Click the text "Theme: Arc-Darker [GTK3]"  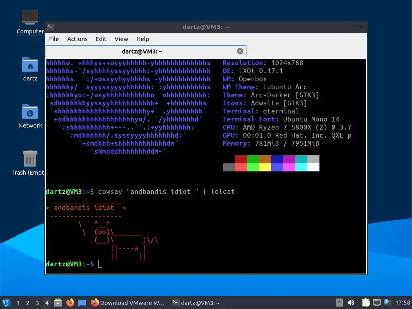271,95
